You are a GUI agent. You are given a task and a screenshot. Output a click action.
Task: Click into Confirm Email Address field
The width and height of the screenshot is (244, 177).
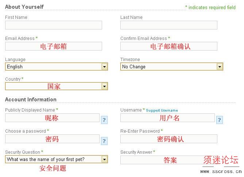click(169, 46)
